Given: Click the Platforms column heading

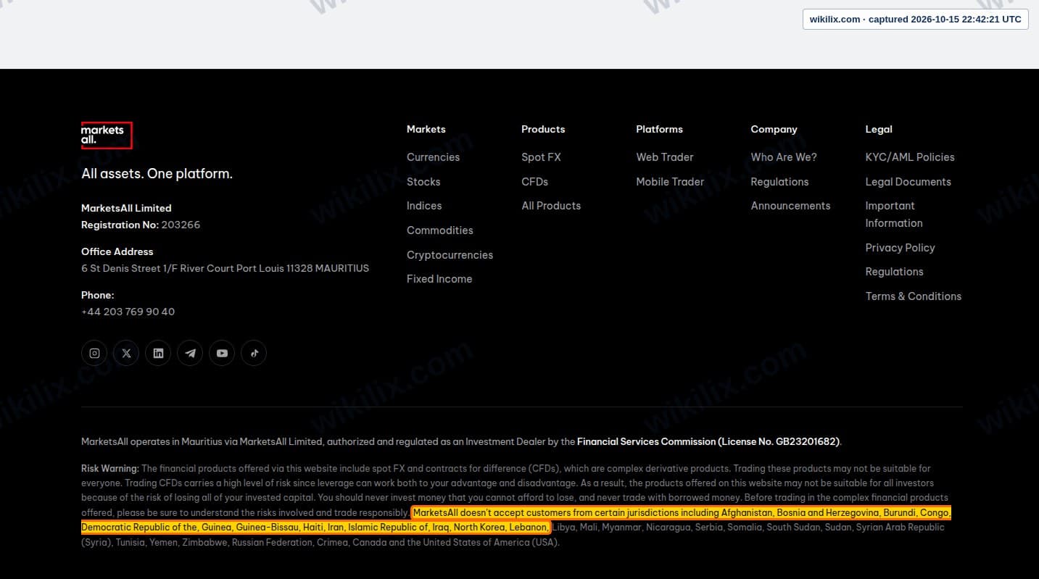Looking at the screenshot, I should coord(659,129).
